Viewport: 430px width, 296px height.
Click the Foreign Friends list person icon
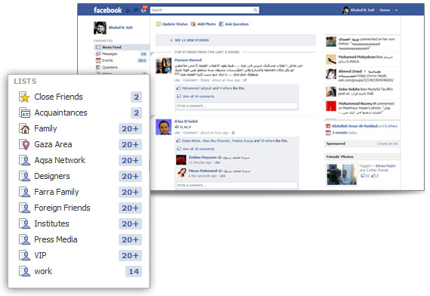coord(24,208)
